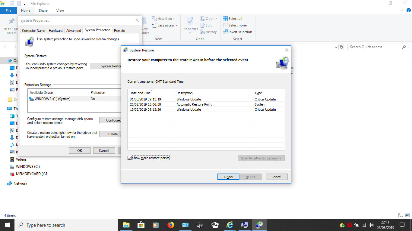
Task: Switch to the Advanced tab
Action: click(74, 31)
